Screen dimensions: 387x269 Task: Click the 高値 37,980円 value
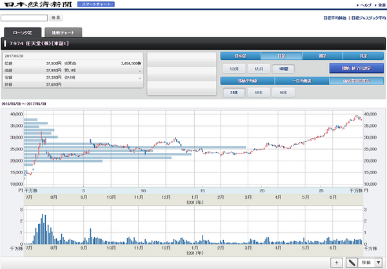coord(54,70)
